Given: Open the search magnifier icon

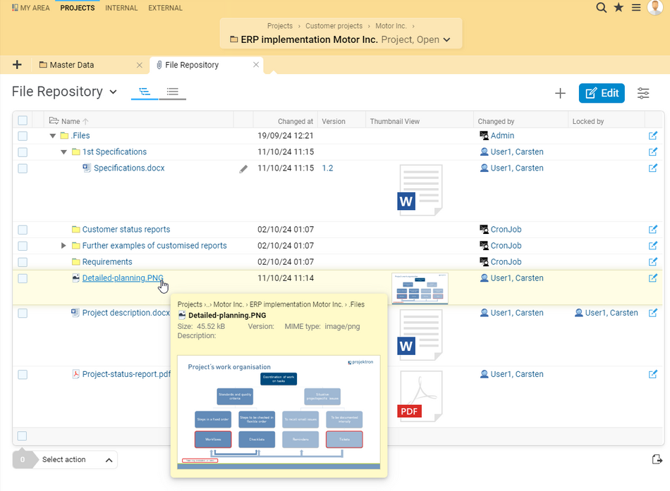Looking at the screenshot, I should pos(601,7).
